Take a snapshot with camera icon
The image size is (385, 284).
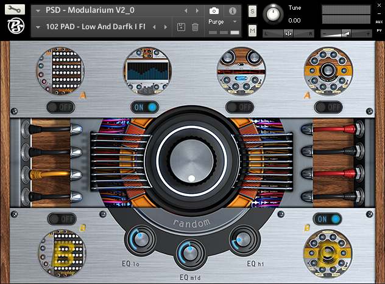click(x=214, y=11)
